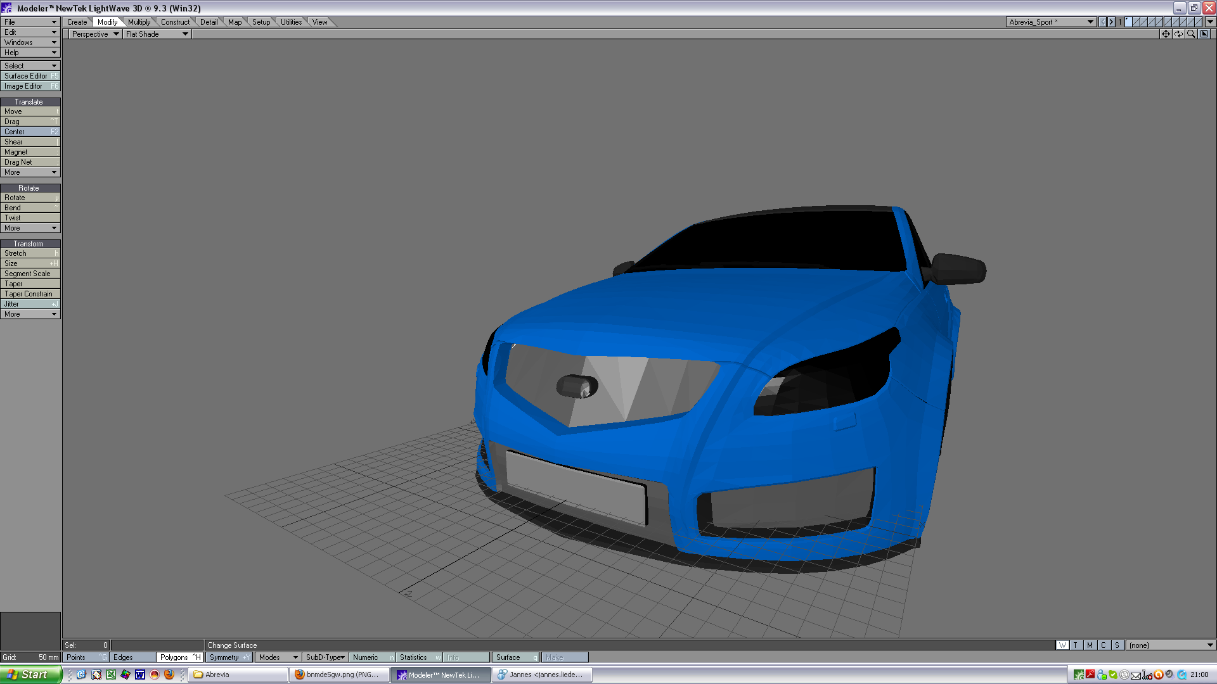Switch to the Multiply tab
Screen dimensions: 1217x684
(139, 22)
